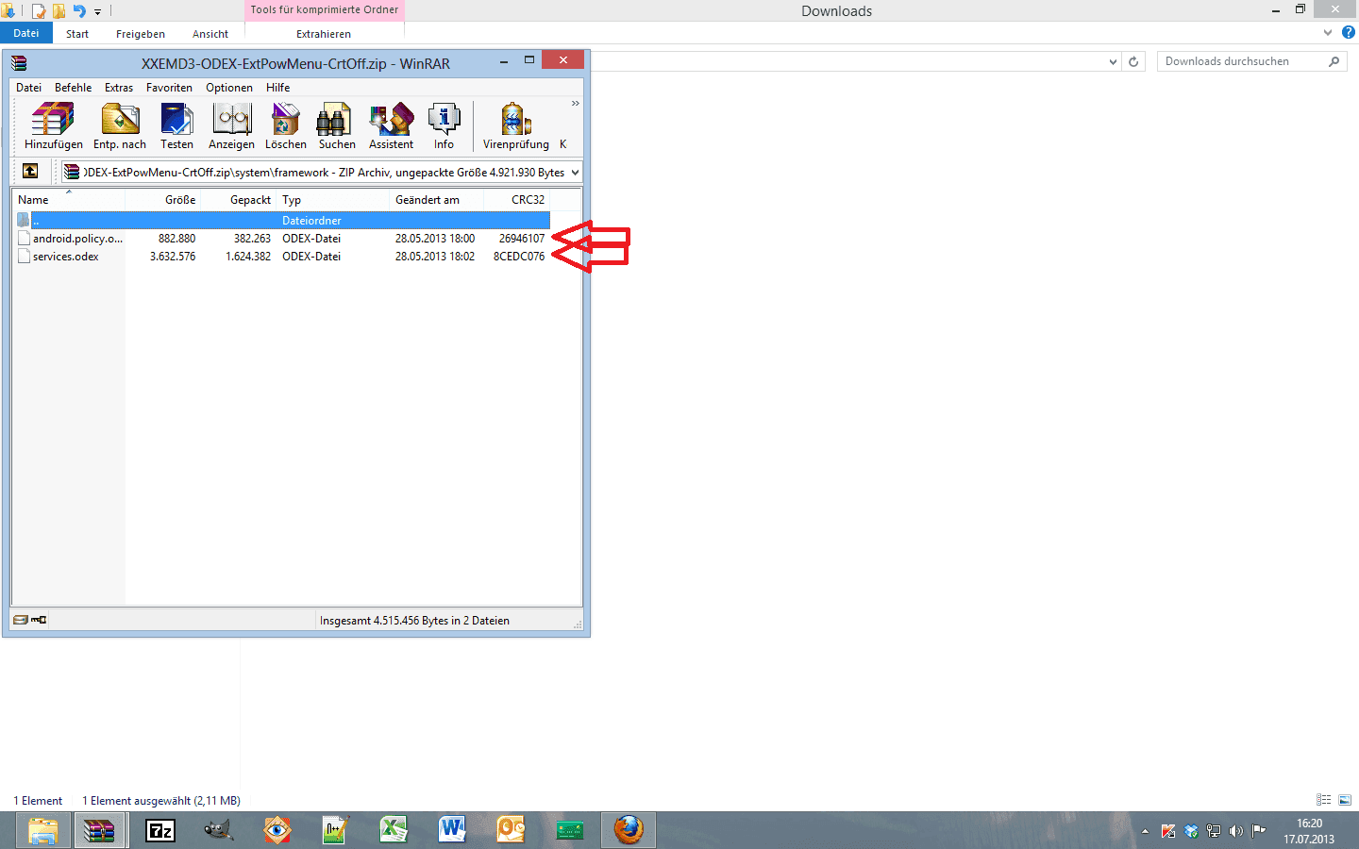Screen dimensions: 1359x849
Task: Click Tools für komprimierte Ordner tab header
Action: [325, 10]
